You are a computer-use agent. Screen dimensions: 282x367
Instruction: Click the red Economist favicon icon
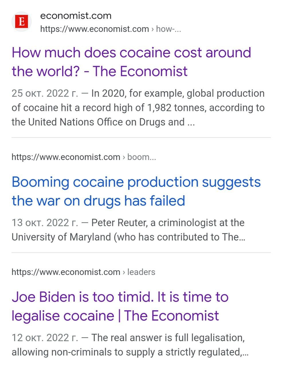[21, 22]
